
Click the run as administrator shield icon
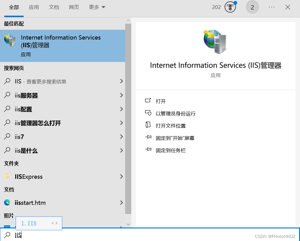click(x=148, y=113)
